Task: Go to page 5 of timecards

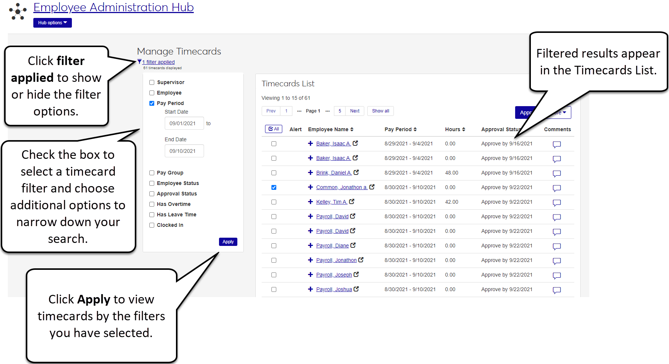Action: pyautogui.click(x=340, y=111)
